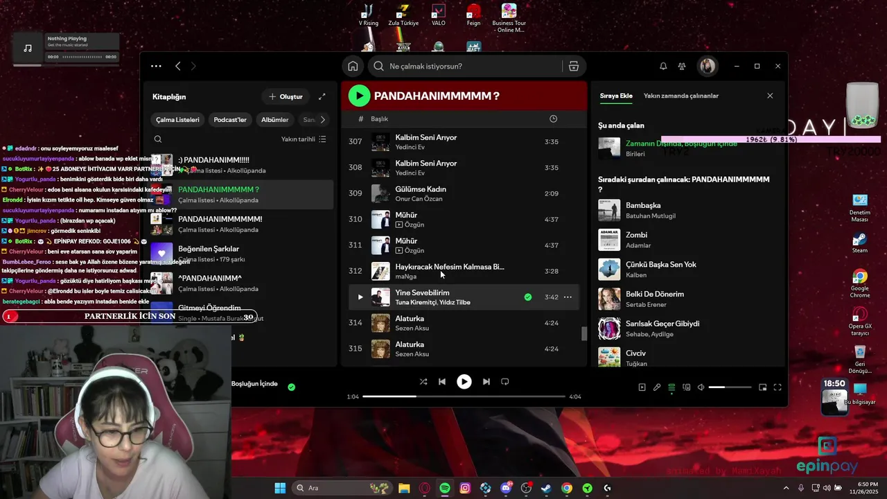This screenshot has height=499, width=887.
Task: Show hidden system tray icons
Action: [786, 488]
